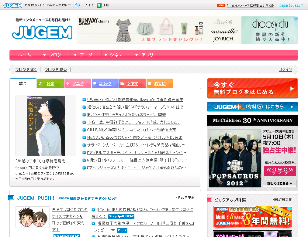Click JUGEM+ (有料版) はこちら button
Image resolution: width=308 pixels, height=237 pixels.
253,107
